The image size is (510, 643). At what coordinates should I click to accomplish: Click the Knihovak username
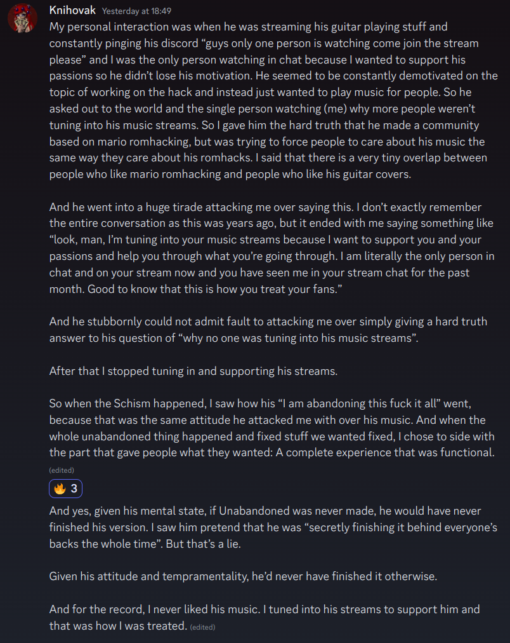tap(72, 10)
